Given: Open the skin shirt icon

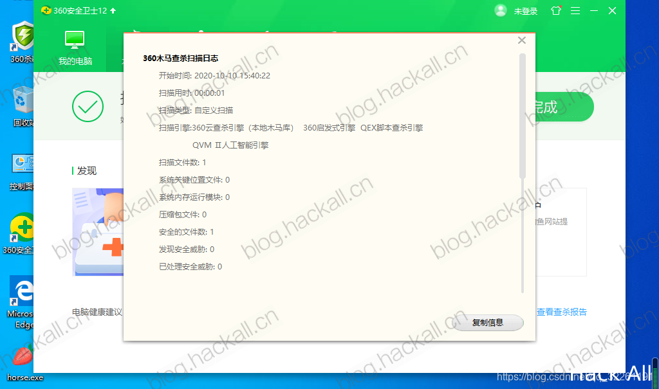Looking at the screenshot, I should click(x=556, y=10).
